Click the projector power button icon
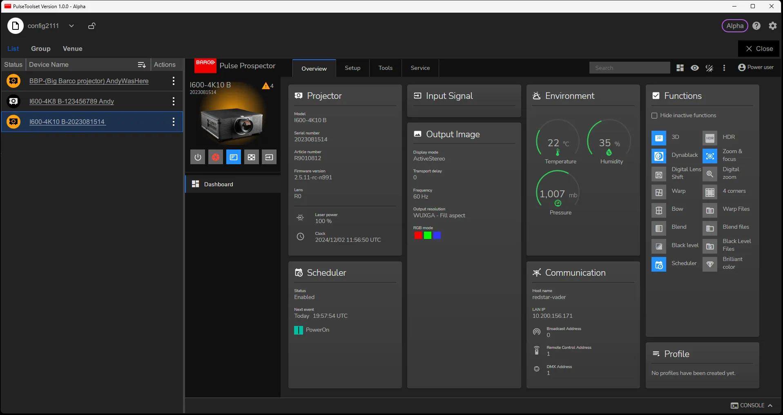Viewport: 783px width, 415px height. coord(198,157)
